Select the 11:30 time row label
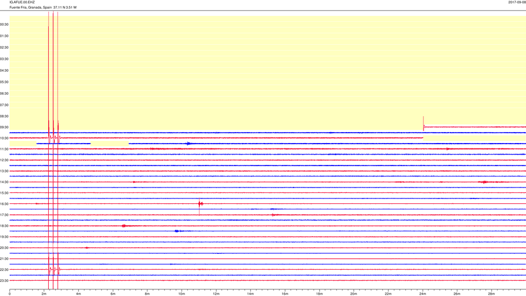526x296 pixels. pos(4,149)
